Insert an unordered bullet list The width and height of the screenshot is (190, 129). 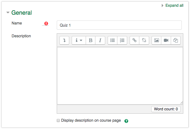113,40
